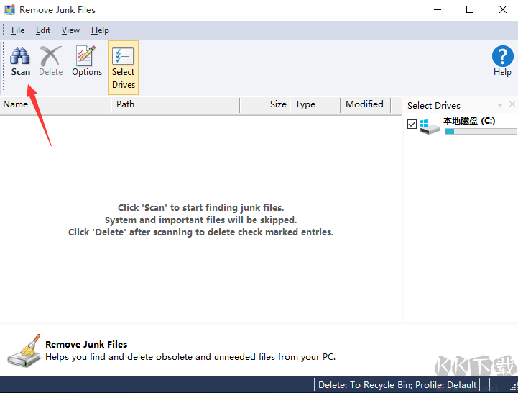This screenshot has width=518, height=393.
Task: Toggle the Select Drives toolbar button
Action: click(x=124, y=68)
